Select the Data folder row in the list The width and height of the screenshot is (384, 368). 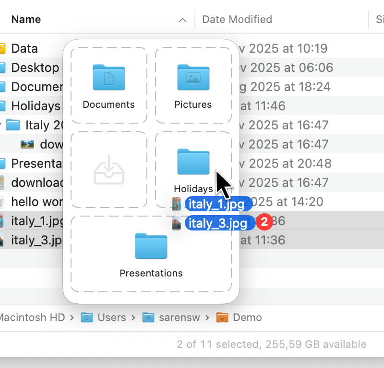click(x=24, y=48)
